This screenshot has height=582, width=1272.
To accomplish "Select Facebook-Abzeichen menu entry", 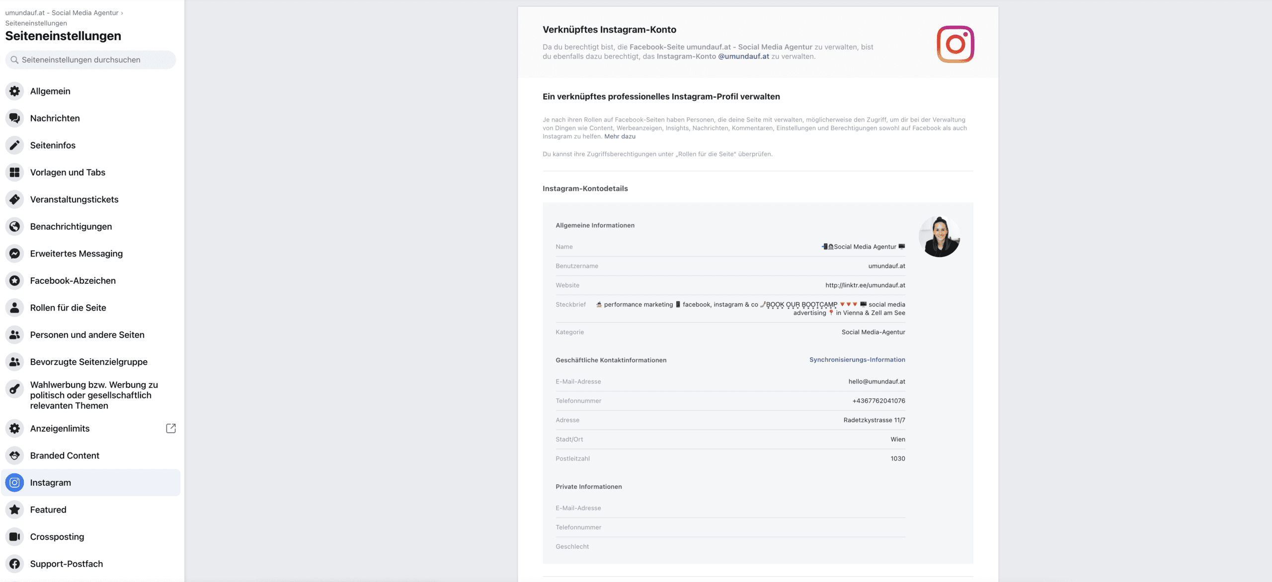I will [90, 281].
